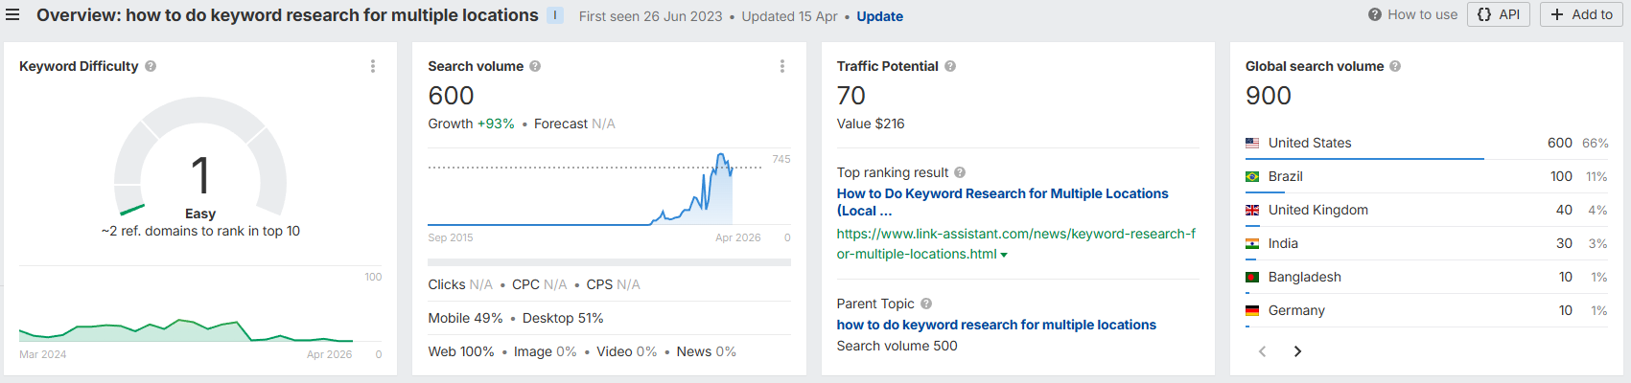Screen dimensions: 1631x383
Task: Click the Keyword Difficulty gauge showing 1
Action: [x=200, y=158]
